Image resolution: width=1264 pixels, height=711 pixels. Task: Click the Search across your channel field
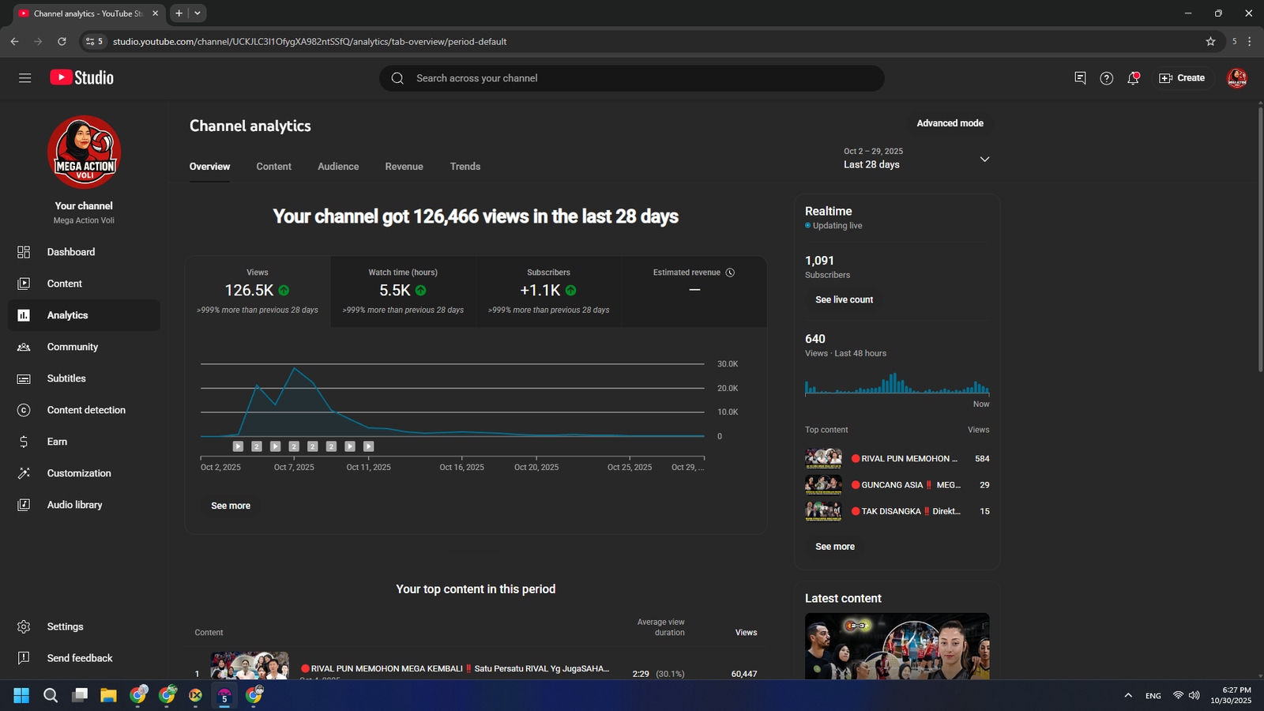click(632, 78)
